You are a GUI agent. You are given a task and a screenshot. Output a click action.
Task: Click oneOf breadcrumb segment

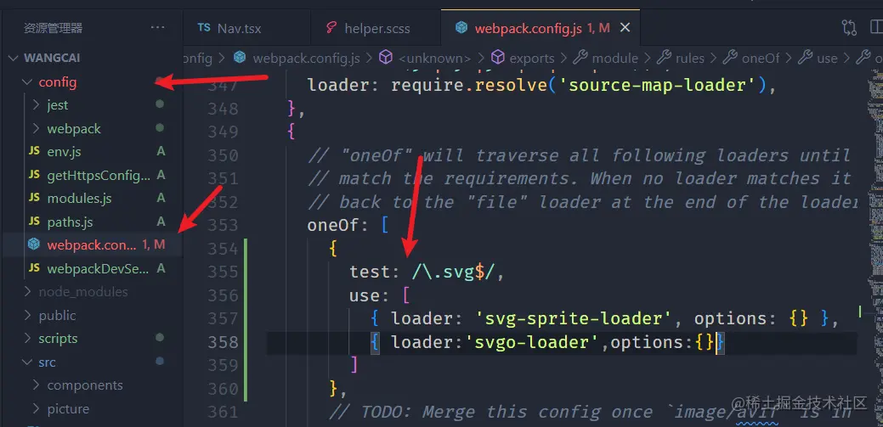(x=761, y=59)
